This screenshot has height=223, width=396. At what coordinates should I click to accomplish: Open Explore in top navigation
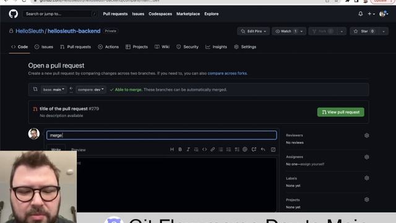pyautogui.click(x=212, y=14)
